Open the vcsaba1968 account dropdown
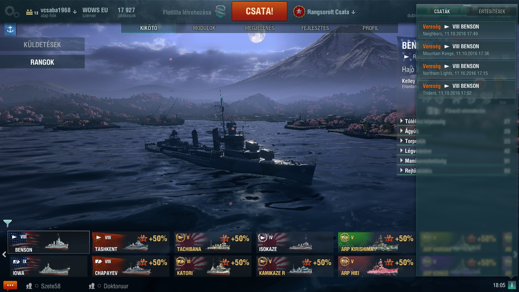The width and height of the screenshot is (519, 292). (x=74, y=12)
